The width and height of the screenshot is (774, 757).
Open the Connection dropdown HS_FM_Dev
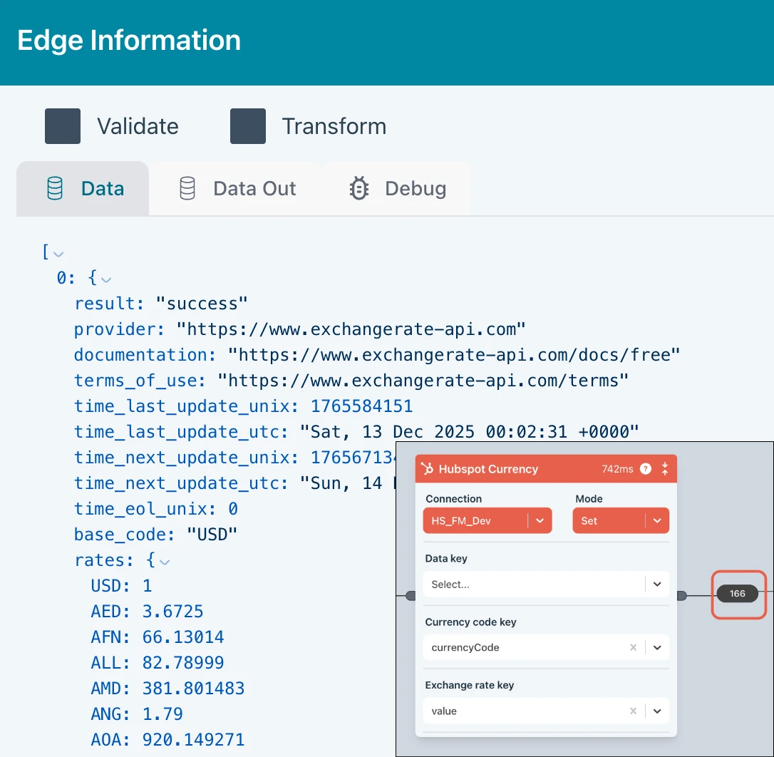[x=539, y=521]
